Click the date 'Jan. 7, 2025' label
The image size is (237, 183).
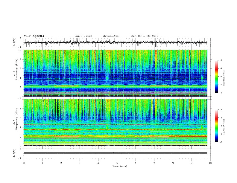coord(83,36)
